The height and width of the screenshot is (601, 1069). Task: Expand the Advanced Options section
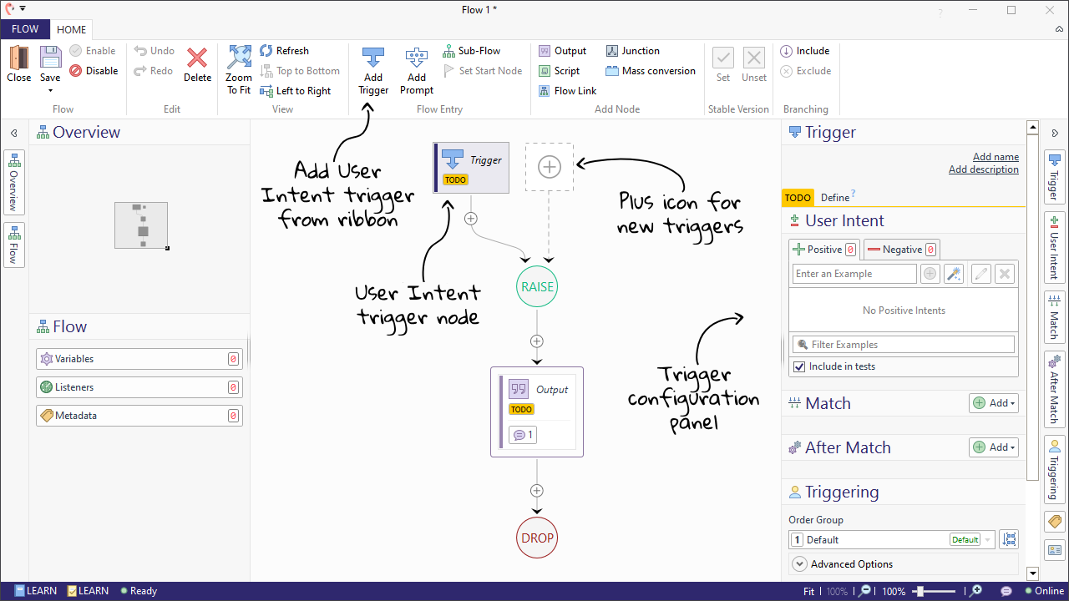click(x=799, y=564)
